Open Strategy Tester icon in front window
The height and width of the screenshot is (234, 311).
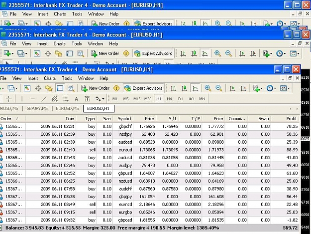[x=71, y=88]
